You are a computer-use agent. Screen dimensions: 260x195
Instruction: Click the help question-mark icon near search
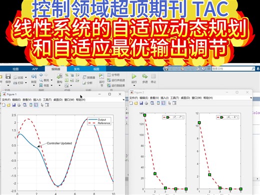[203, 69]
